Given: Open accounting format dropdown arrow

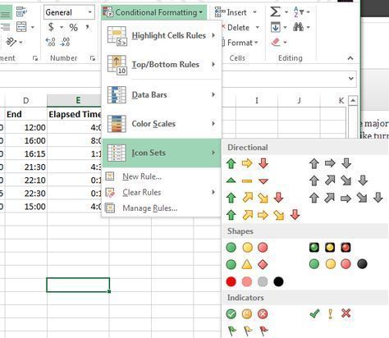Looking at the screenshot, I should coord(62,27).
